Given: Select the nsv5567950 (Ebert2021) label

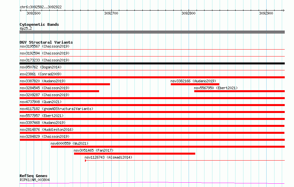Looking at the screenshot, I should click(216, 88).
